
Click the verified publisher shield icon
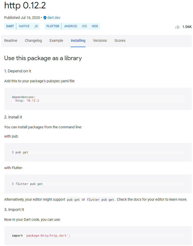[45, 18]
